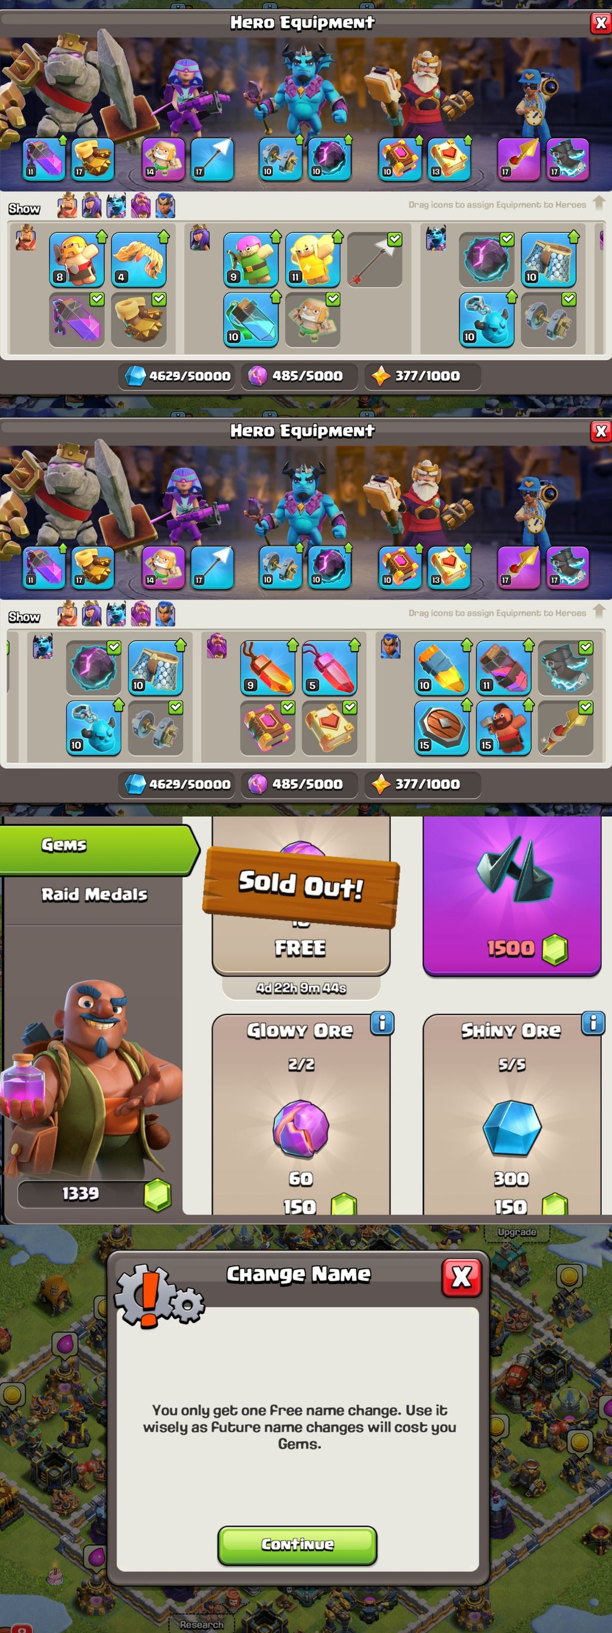The image size is (612, 1633).
Task: Open the Glowy Ore info icon
Action: tap(382, 1022)
